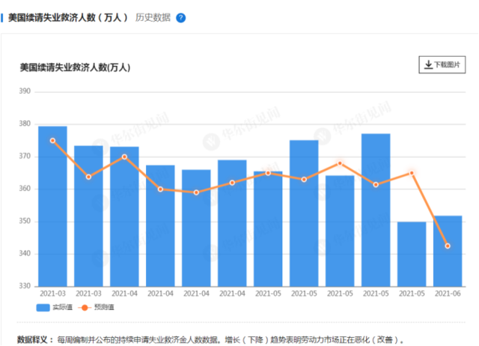Viewport: 479px width, 346px height.
Task: Click the 2021-06 x-axis label
Action: point(448,294)
